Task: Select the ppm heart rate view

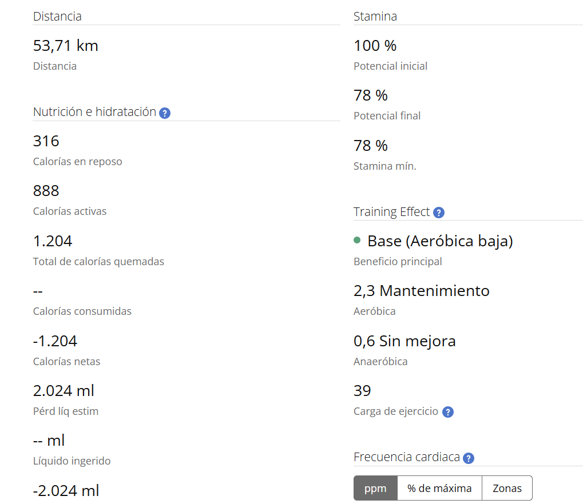Action: (375, 488)
